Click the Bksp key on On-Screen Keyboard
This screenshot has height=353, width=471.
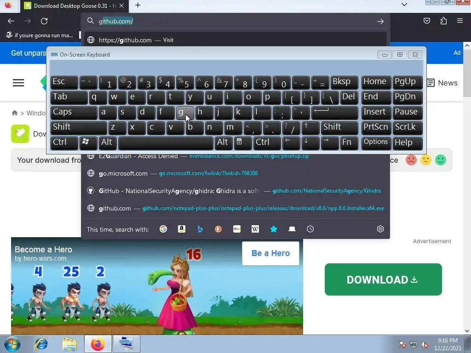(344, 82)
